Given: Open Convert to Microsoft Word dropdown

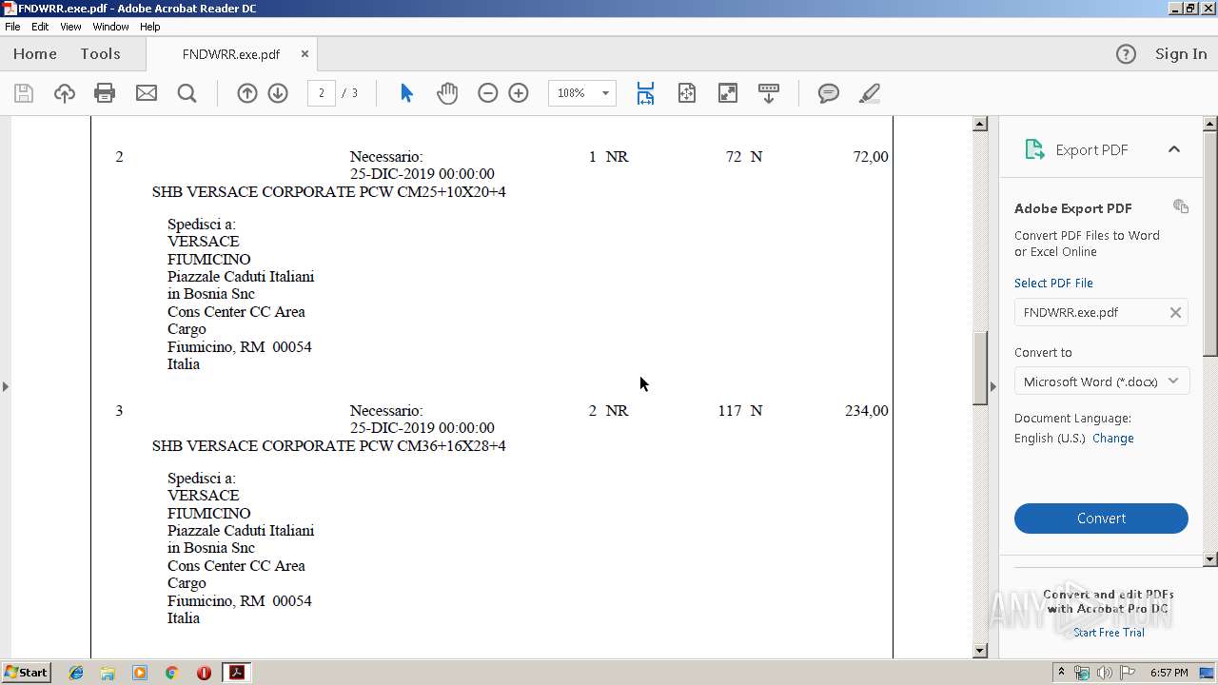Looking at the screenshot, I should tap(1101, 382).
